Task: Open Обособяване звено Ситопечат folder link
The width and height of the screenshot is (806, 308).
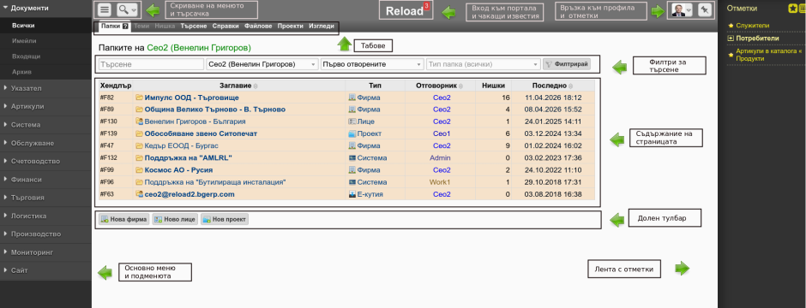Action: 201,133
